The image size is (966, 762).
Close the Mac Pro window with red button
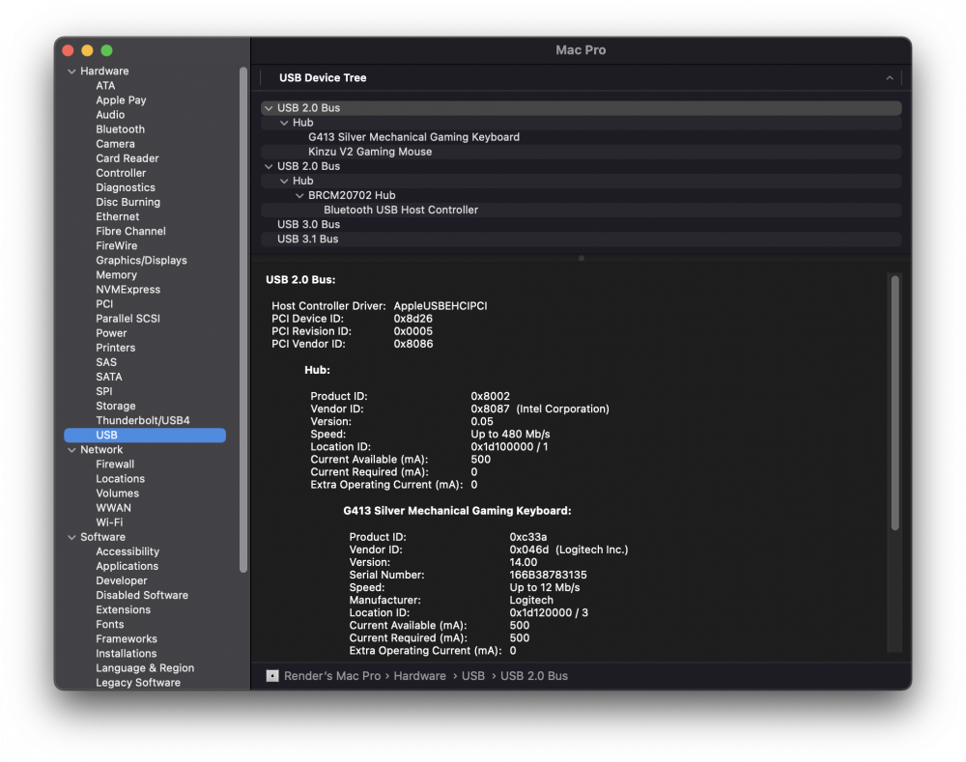click(x=69, y=50)
